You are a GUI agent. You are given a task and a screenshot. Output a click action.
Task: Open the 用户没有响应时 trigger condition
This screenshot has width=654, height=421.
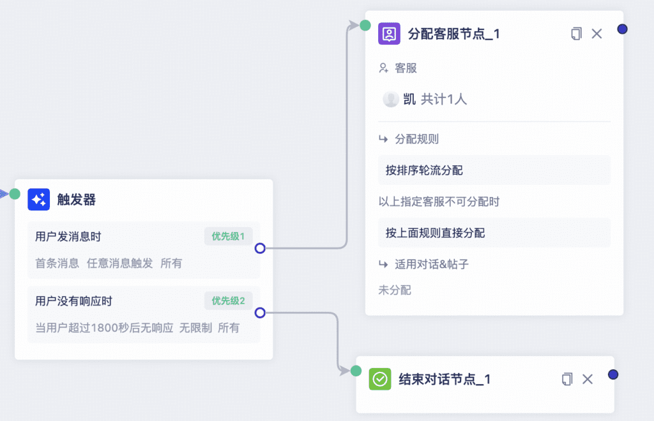point(144,314)
